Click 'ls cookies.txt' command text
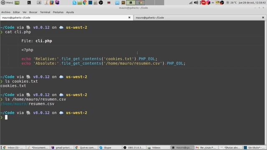 point(21,81)
